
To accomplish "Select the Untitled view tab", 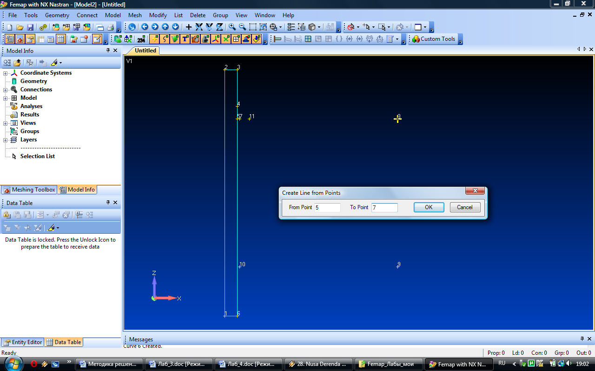I will (x=145, y=51).
